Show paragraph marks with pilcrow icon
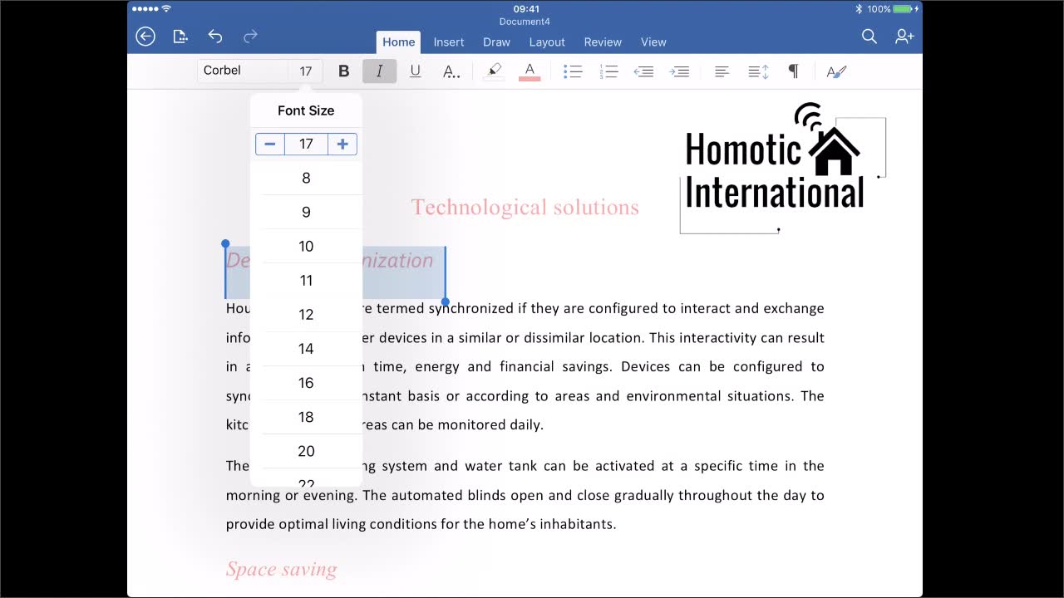Viewport: 1064px width, 598px height. coord(793,71)
